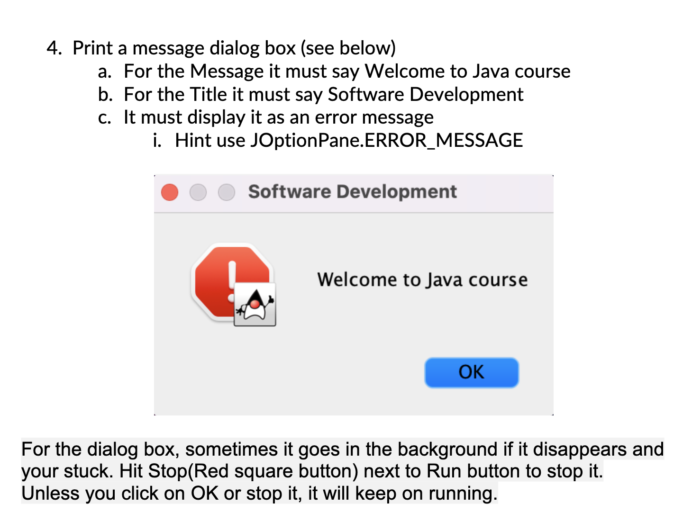Select the numbered heading Print a message dialog
The image size is (683, 512).
[221, 48]
